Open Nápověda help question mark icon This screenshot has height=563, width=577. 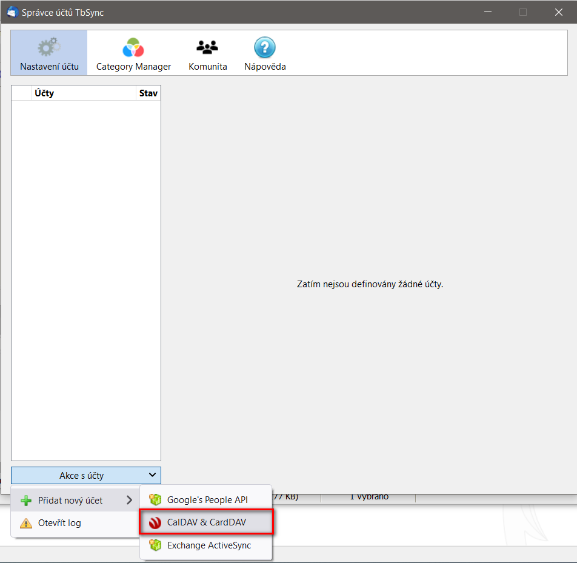[x=265, y=47]
